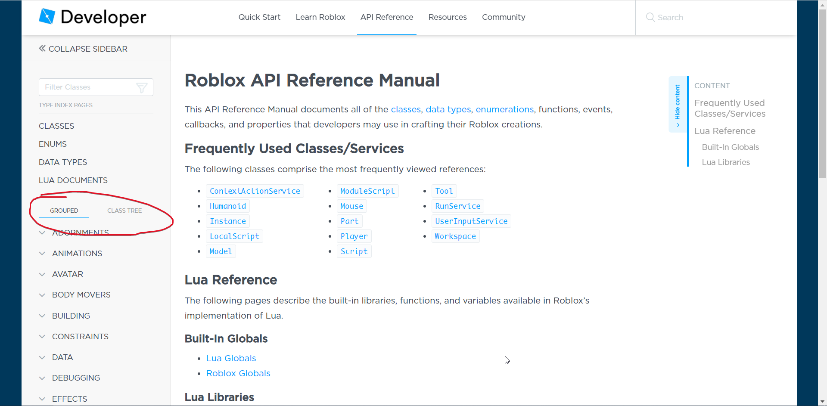This screenshot has height=406, width=827.
Task: Open the Part class page
Action: tap(350, 221)
